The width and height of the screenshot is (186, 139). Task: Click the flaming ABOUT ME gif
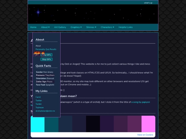pos(39,54)
